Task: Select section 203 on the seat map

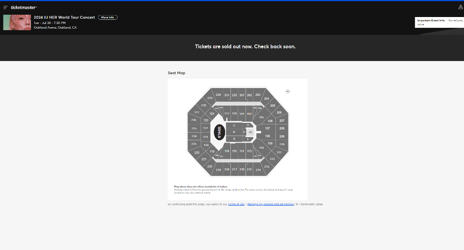Action: (x=258, y=95)
